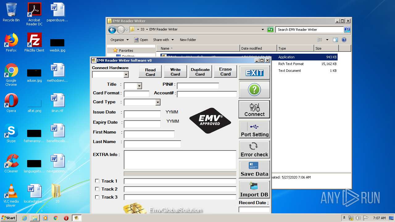395x222 pixels.
Task: Click the Last Name input field
Action: coord(152,144)
